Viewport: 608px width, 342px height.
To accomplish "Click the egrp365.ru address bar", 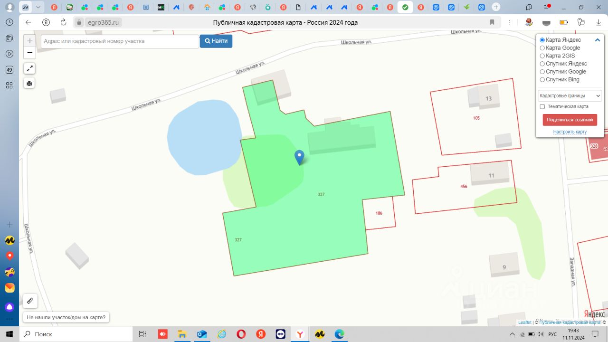I will pyautogui.click(x=104, y=22).
